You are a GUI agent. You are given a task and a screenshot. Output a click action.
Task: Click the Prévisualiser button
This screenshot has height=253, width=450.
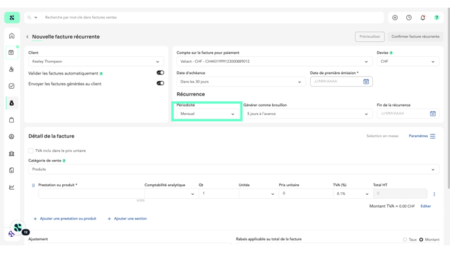tap(370, 37)
